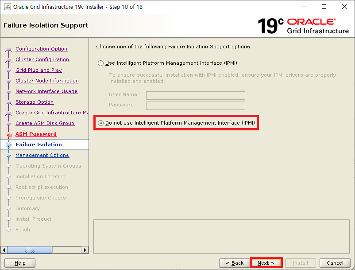This screenshot has height=270, width=355.
Task: Click the Network Interface Usage step marker
Action: [8, 92]
